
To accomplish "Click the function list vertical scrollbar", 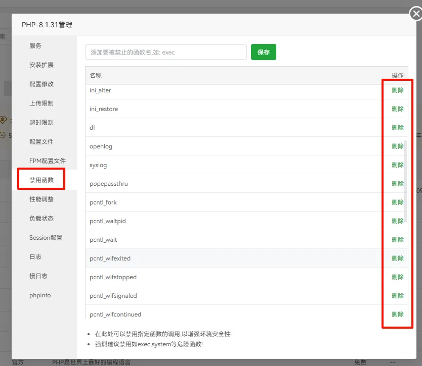I will click(x=405, y=182).
